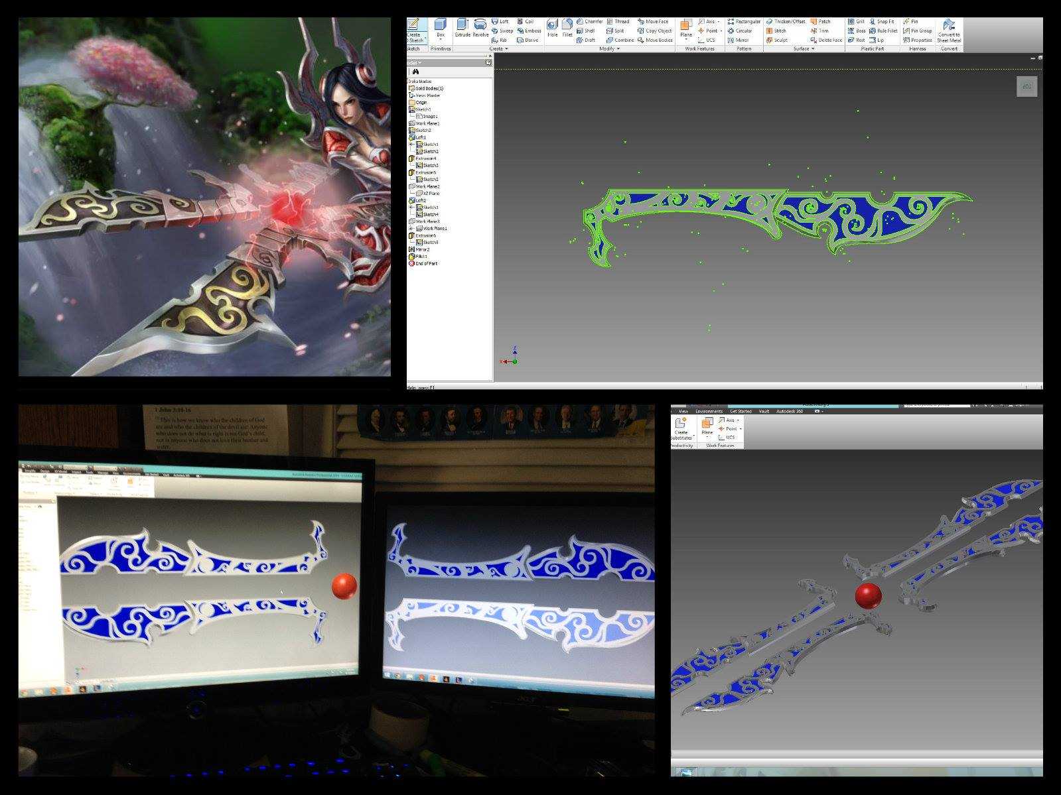Switch to the Environments tab
Image resolution: width=1061 pixels, height=795 pixels.
click(x=709, y=411)
